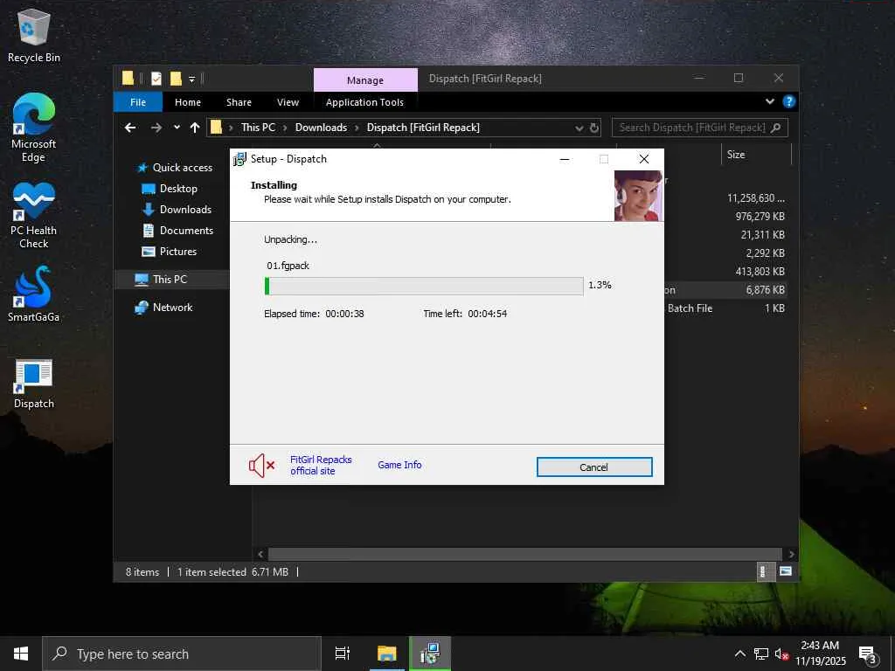The image size is (895, 671).
Task: Mute installer music with the speaker icon
Action: point(262,466)
